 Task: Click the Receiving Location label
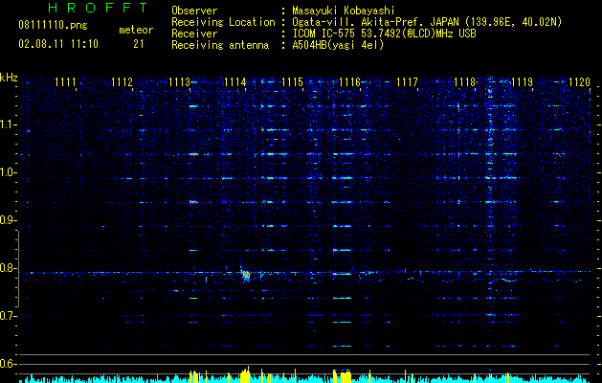click(223, 22)
